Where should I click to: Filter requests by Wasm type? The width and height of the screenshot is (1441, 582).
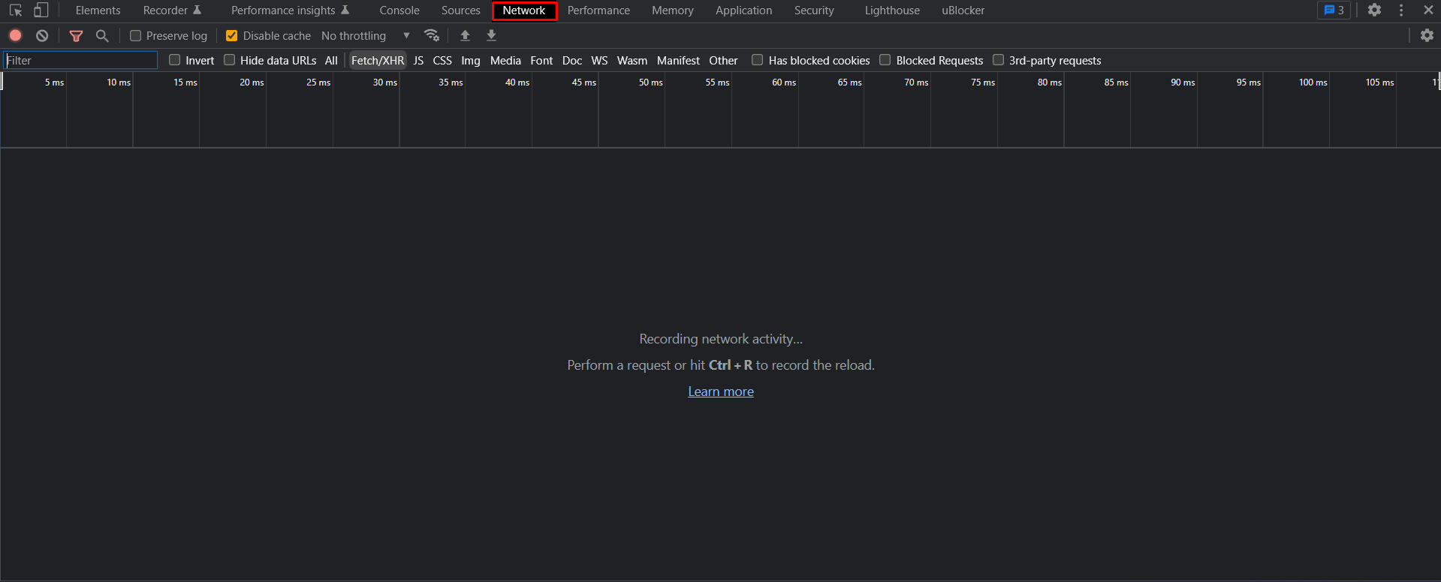pos(632,60)
